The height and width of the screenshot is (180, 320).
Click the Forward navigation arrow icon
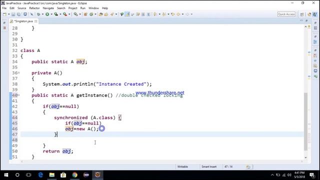[x=187, y=14]
